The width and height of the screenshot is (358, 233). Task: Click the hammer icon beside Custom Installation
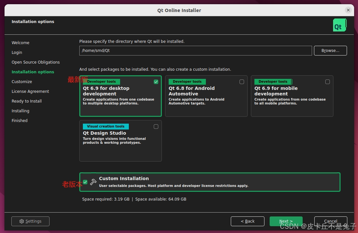click(x=93, y=182)
